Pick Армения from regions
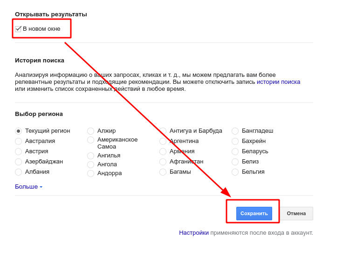Image resolution: width=350 pixels, height=272 pixels. point(163,152)
